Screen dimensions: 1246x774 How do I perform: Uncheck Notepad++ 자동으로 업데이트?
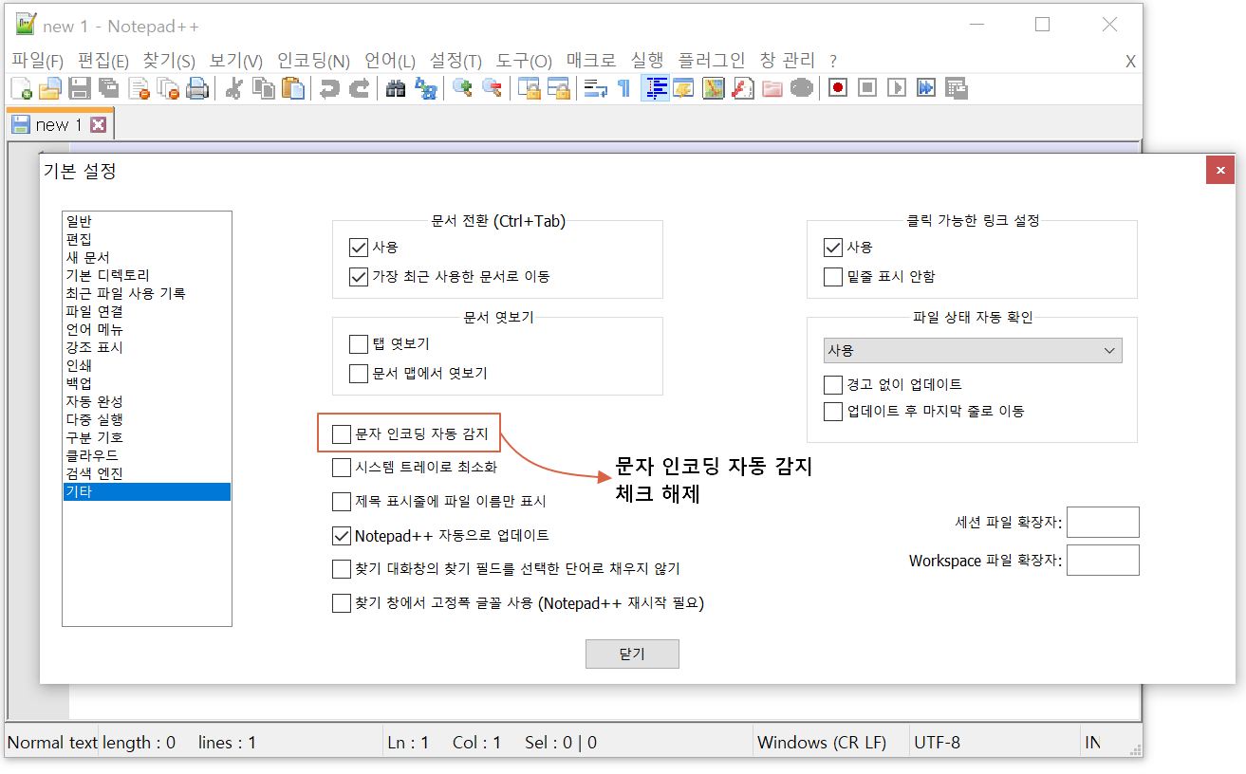click(x=342, y=536)
